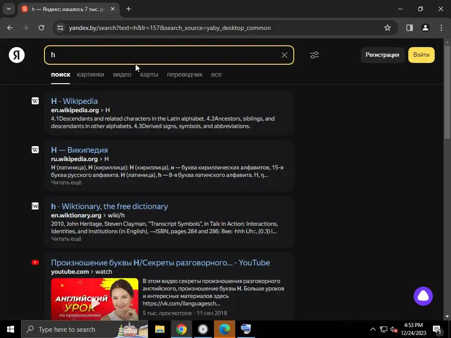The width and height of the screenshot is (451, 338).
Task: Open H — Википедия result link
Action: click(x=79, y=150)
